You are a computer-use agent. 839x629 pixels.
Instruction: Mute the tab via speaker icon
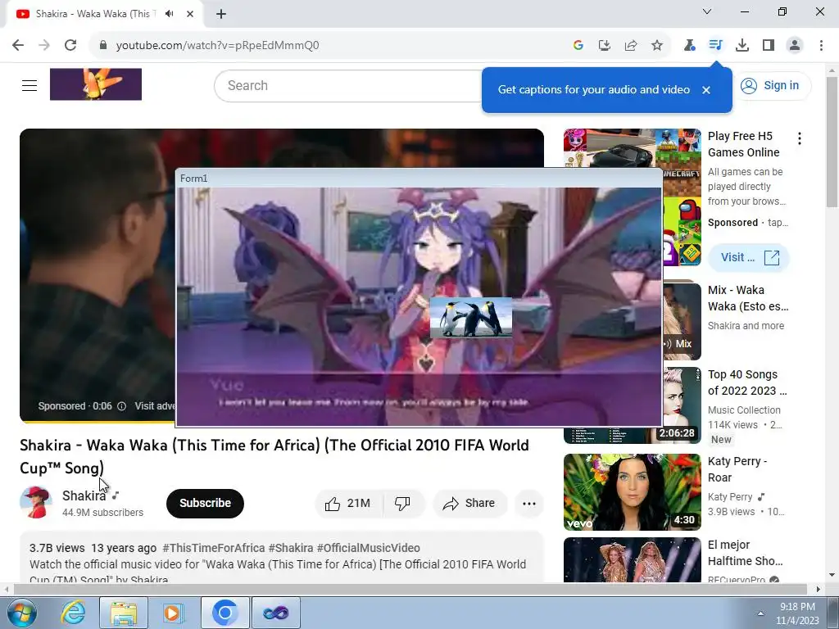pyautogui.click(x=170, y=14)
